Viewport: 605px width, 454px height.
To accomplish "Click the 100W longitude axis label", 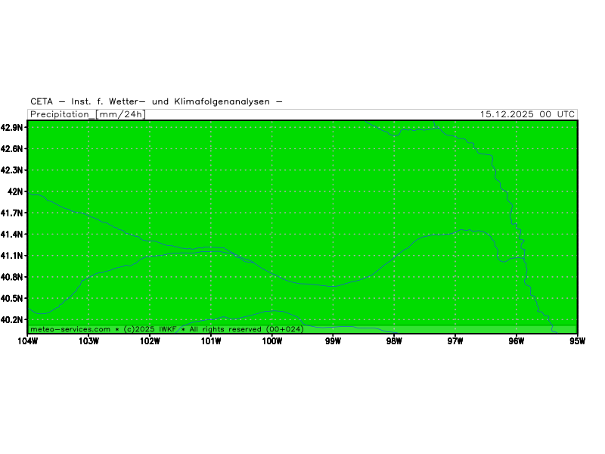I will 272,340.
